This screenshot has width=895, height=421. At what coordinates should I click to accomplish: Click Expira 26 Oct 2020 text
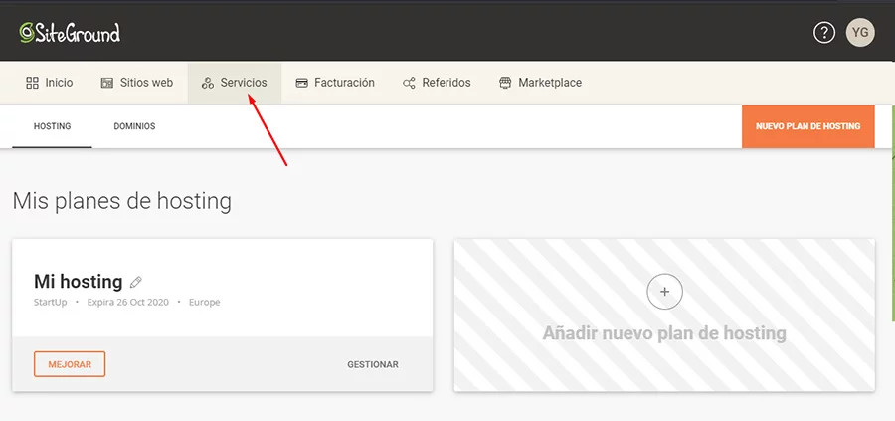pyautogui.click(x=128, y=302)
